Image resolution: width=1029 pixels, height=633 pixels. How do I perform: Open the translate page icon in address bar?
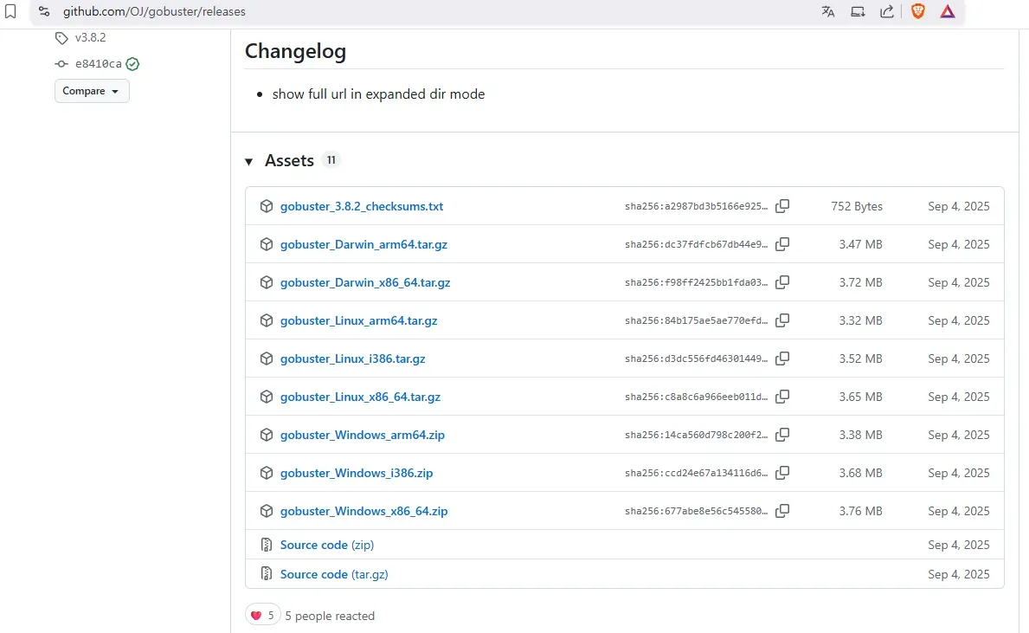(x=828, y=11)
